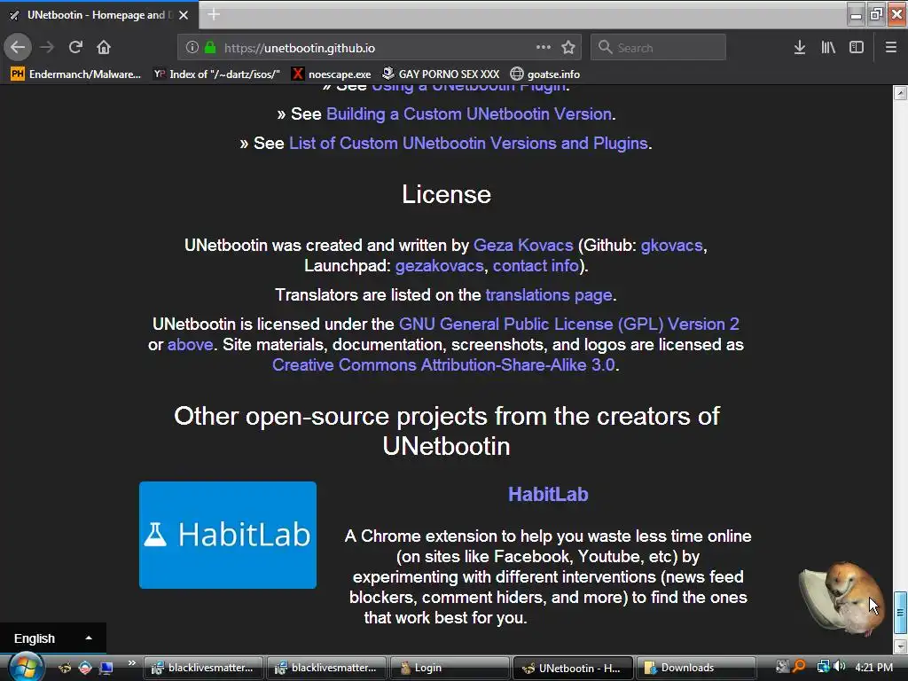908x681 pixels.
Task: Reload the current page
Action: click(x=75, y=47)
